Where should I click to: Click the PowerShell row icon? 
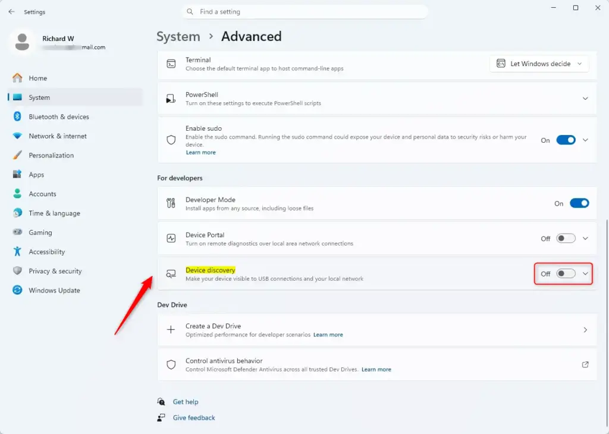[171, 99]
